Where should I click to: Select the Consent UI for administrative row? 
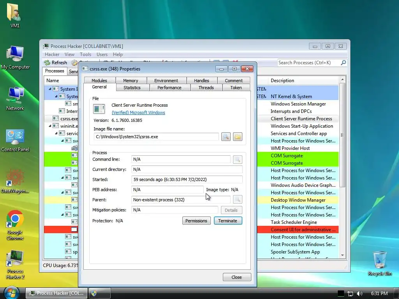tap(191, 230)
